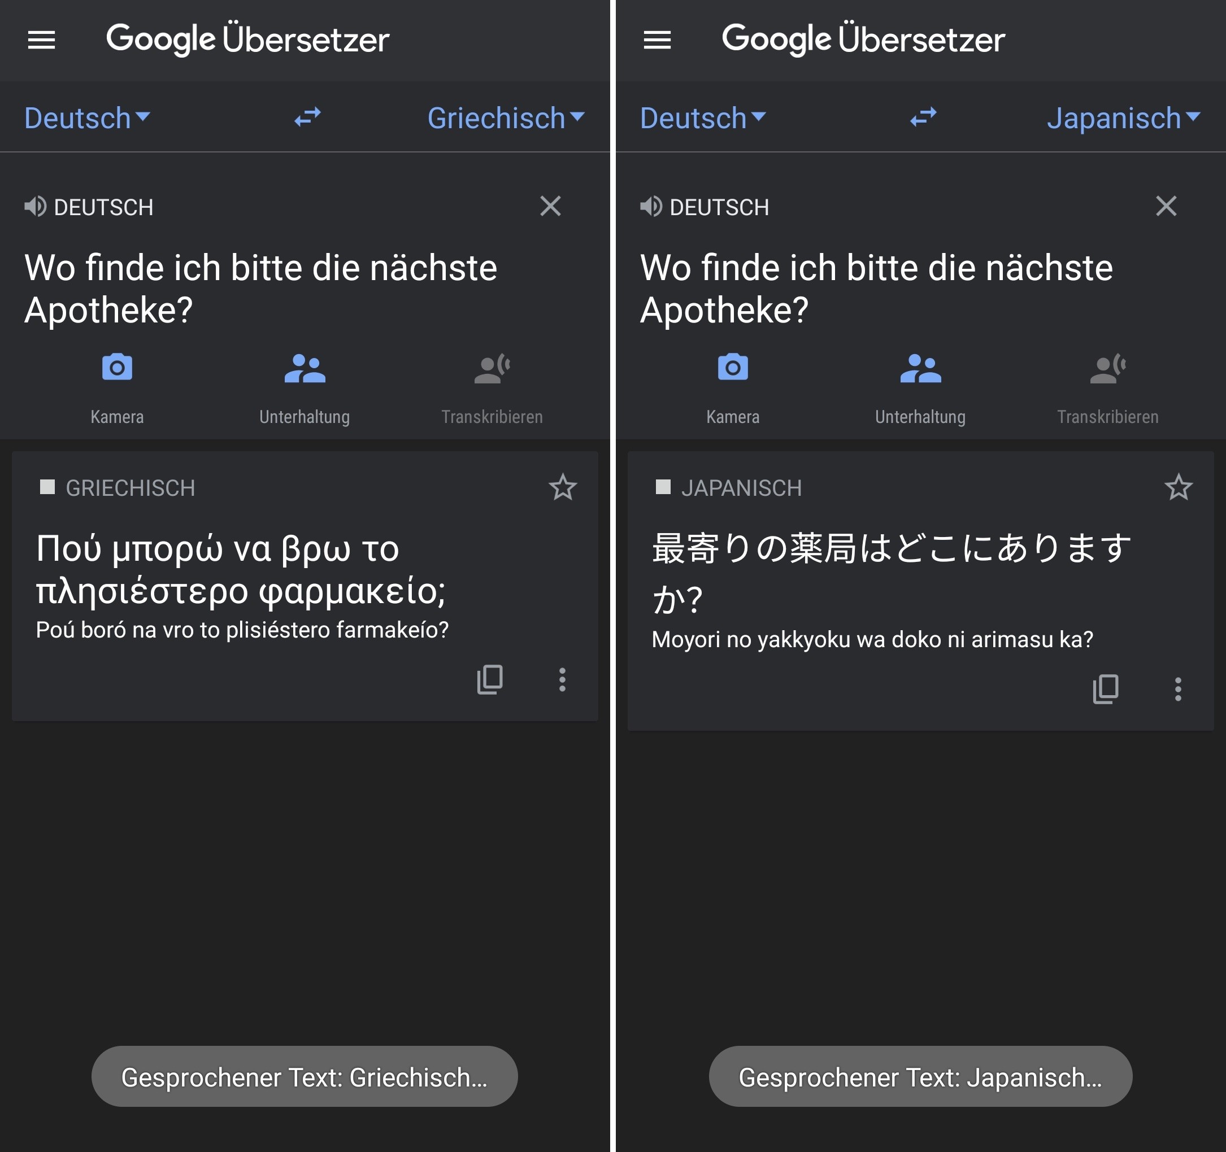Star the Greek translation as favorite
Screen dimensions: 1226x1152
(x=562, y=487)
